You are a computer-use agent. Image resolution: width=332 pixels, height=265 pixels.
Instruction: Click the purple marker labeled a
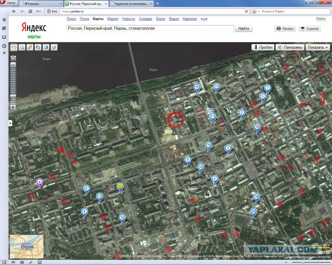pos(39,183)
